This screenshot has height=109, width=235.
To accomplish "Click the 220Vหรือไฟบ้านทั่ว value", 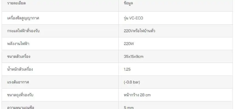I will click(x=139, y=31).
